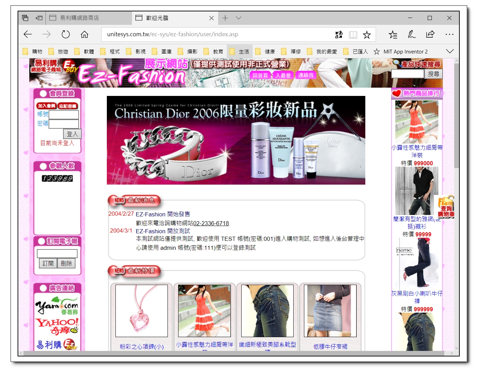This screenshot has height=373, width=478.
Task: Open MIT App Inventor 2 bookmark
Action: tap(400, 52)
